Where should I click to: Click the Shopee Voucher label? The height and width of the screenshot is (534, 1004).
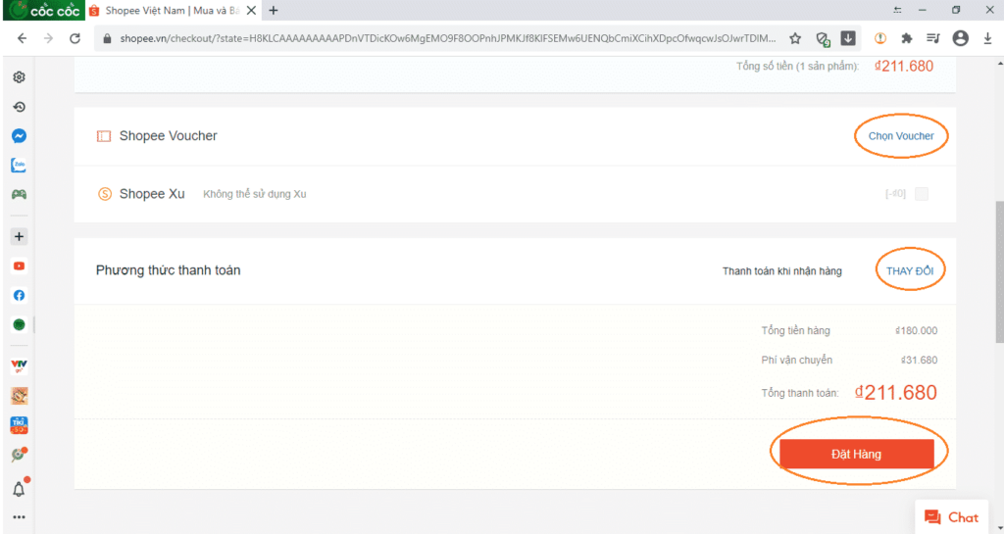point(169,135)
